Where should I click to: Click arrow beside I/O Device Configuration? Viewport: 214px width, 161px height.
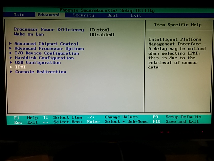tap(11, 53)
